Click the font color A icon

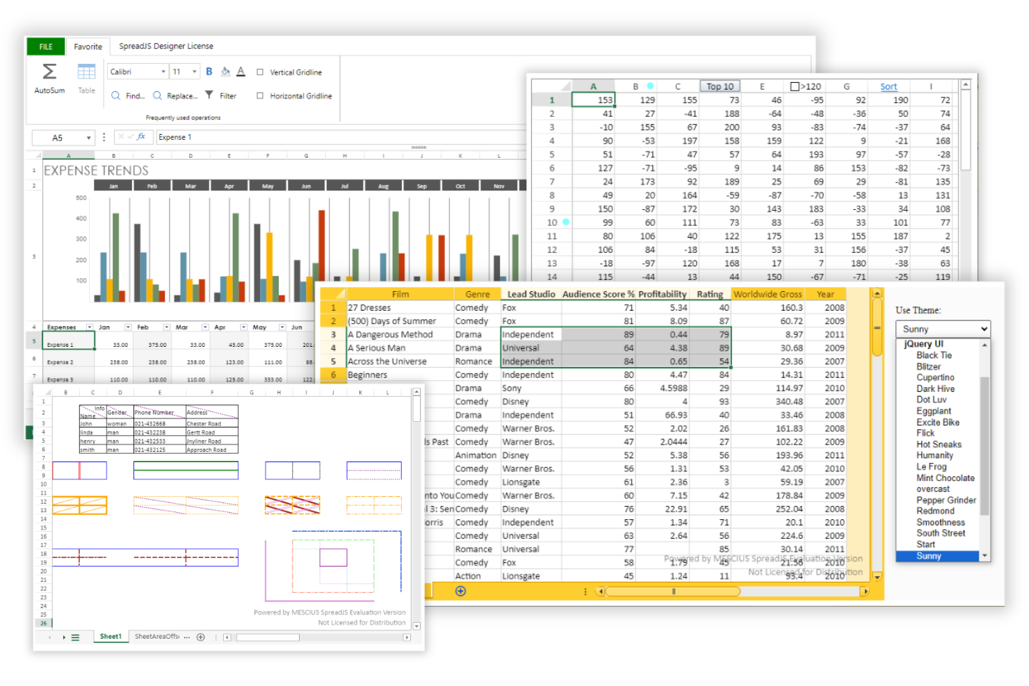point(241,72)
